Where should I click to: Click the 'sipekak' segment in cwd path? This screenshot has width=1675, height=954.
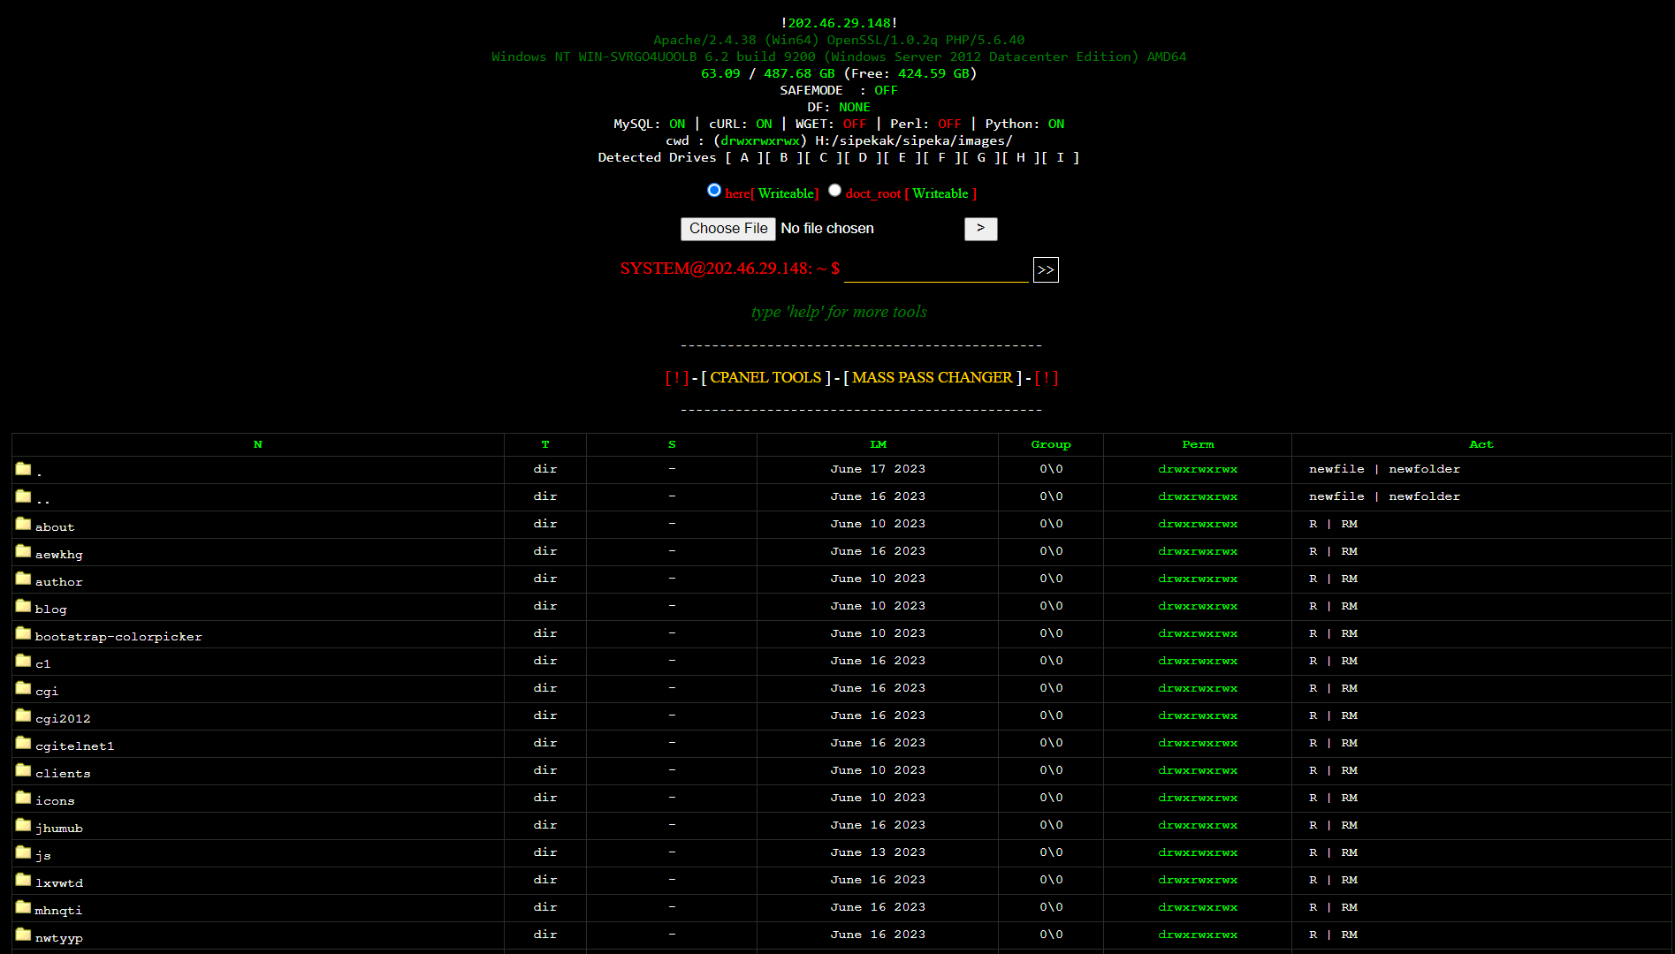(866, 140)
